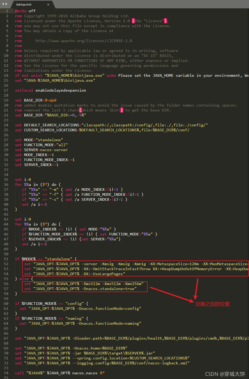The height and width of the screenshot is (379, 249).
Task: Click the "--spring.config.location" line
Action: [x=102, y=358]
